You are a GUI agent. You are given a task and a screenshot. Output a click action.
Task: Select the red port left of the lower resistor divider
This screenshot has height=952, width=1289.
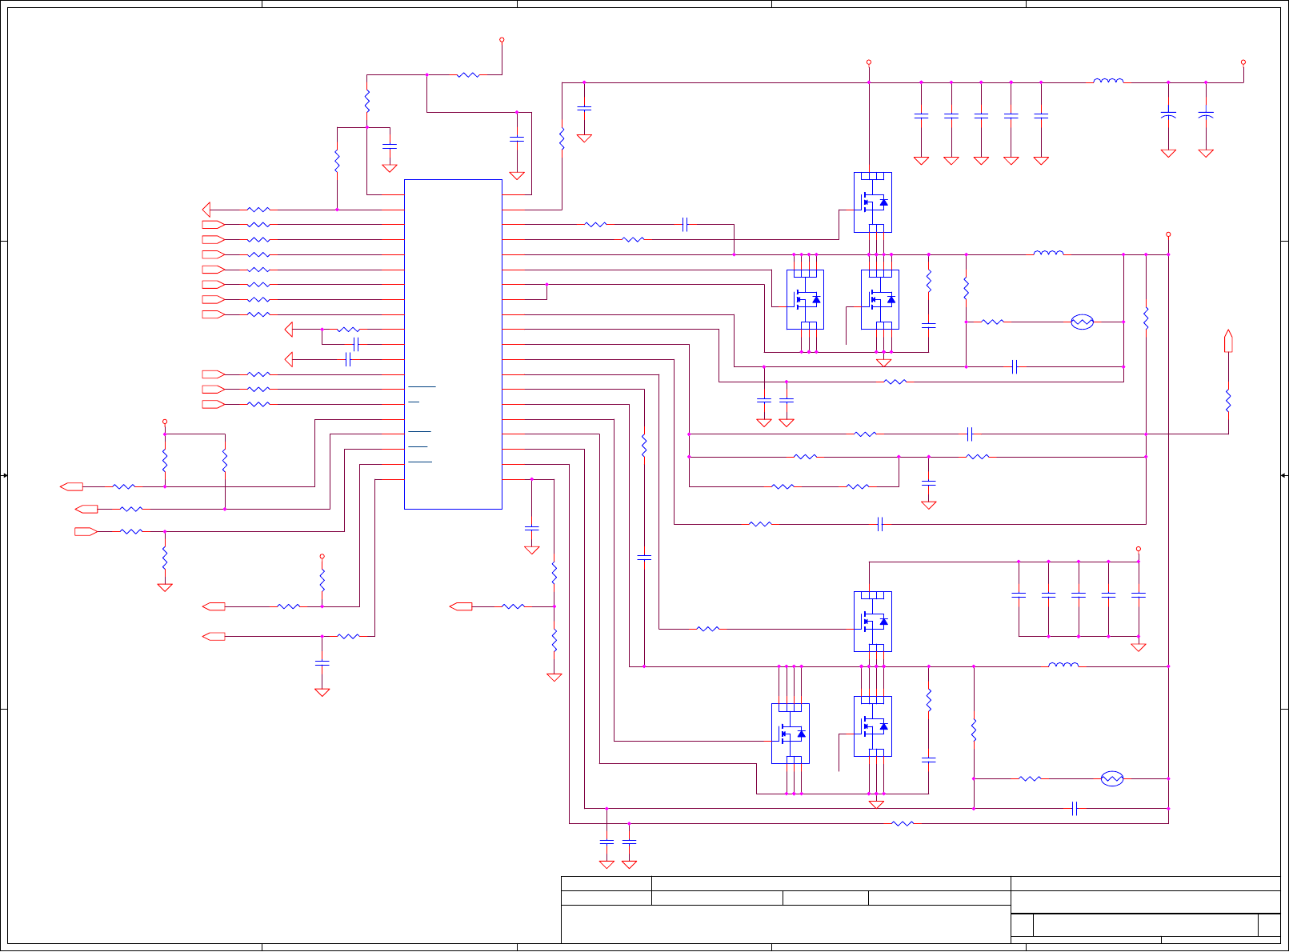point(461,606)
